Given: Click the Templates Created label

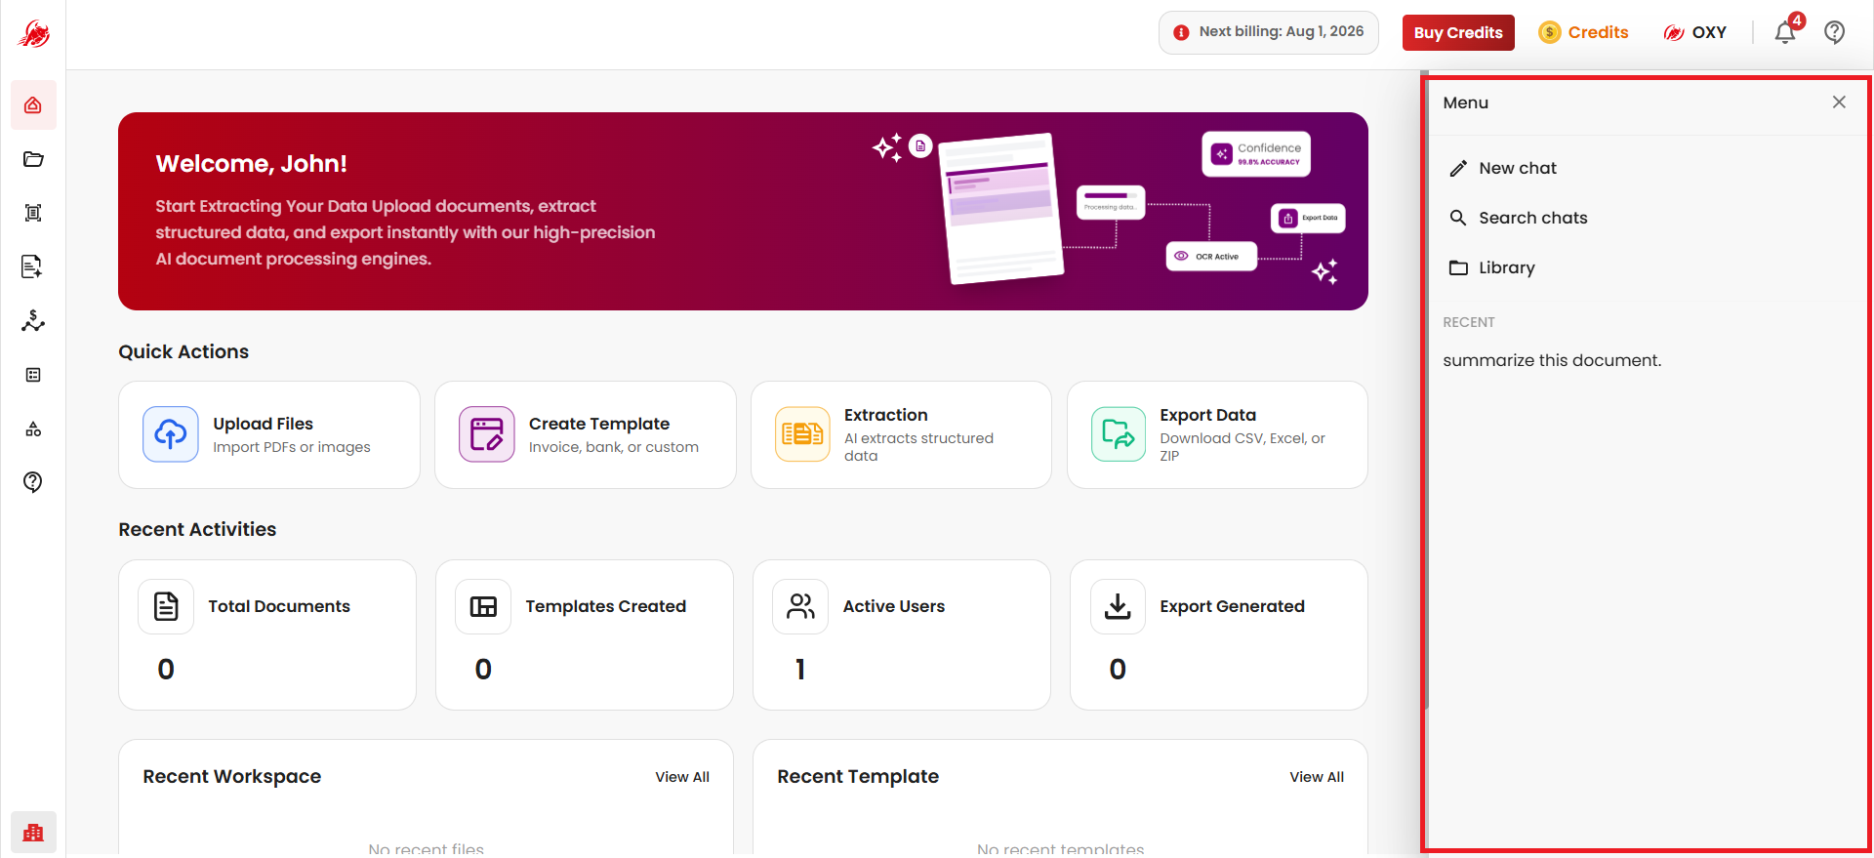Looking at the screenshot, I should pyautogui.click(x=605, y=606).
